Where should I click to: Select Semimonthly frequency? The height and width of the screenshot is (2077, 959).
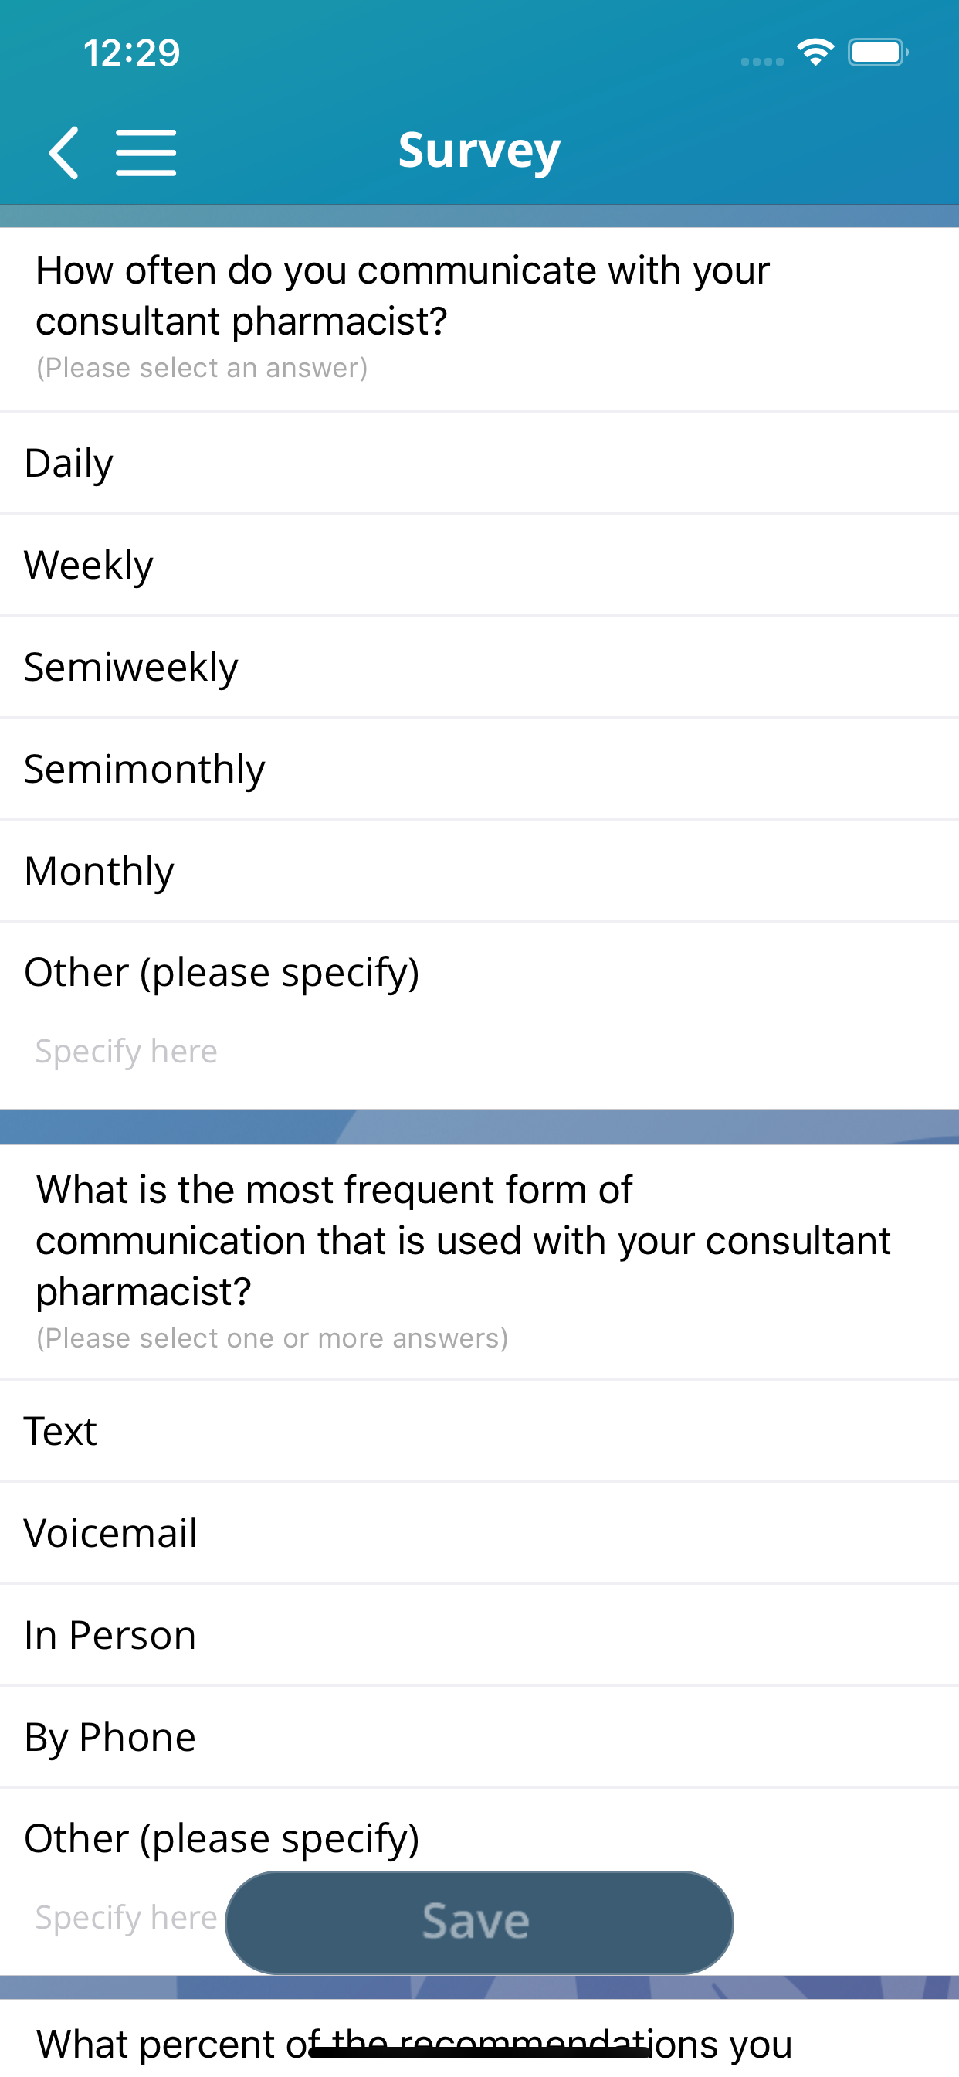click(x=479, y=768)
